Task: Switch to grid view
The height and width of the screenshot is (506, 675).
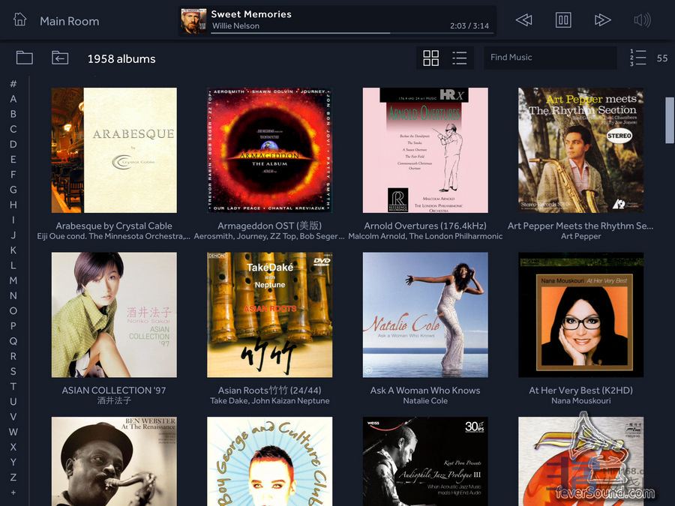Action: [x=431, y=58]
